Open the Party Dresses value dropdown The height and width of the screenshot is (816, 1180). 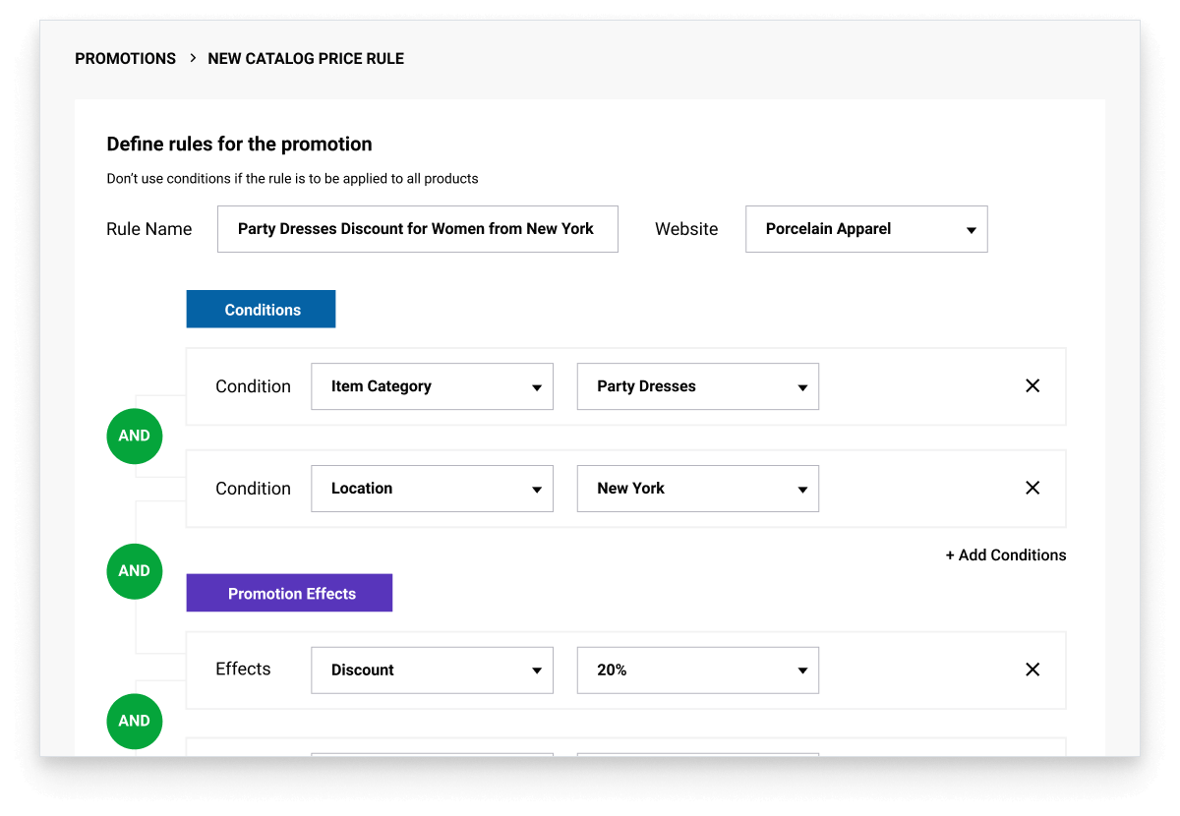click(x=697, y=386)
